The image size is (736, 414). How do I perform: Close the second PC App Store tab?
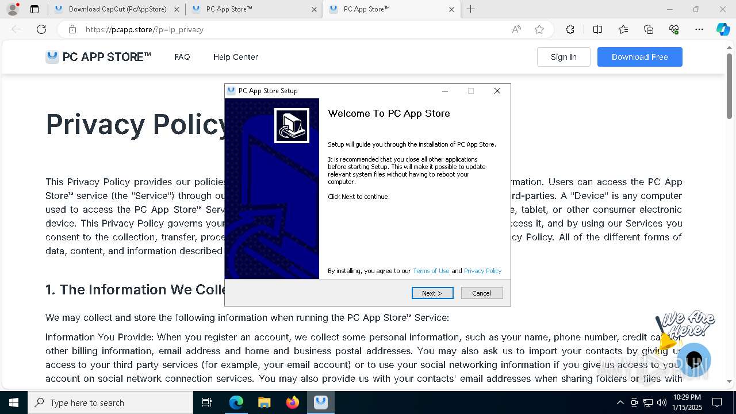pos(314,9)
